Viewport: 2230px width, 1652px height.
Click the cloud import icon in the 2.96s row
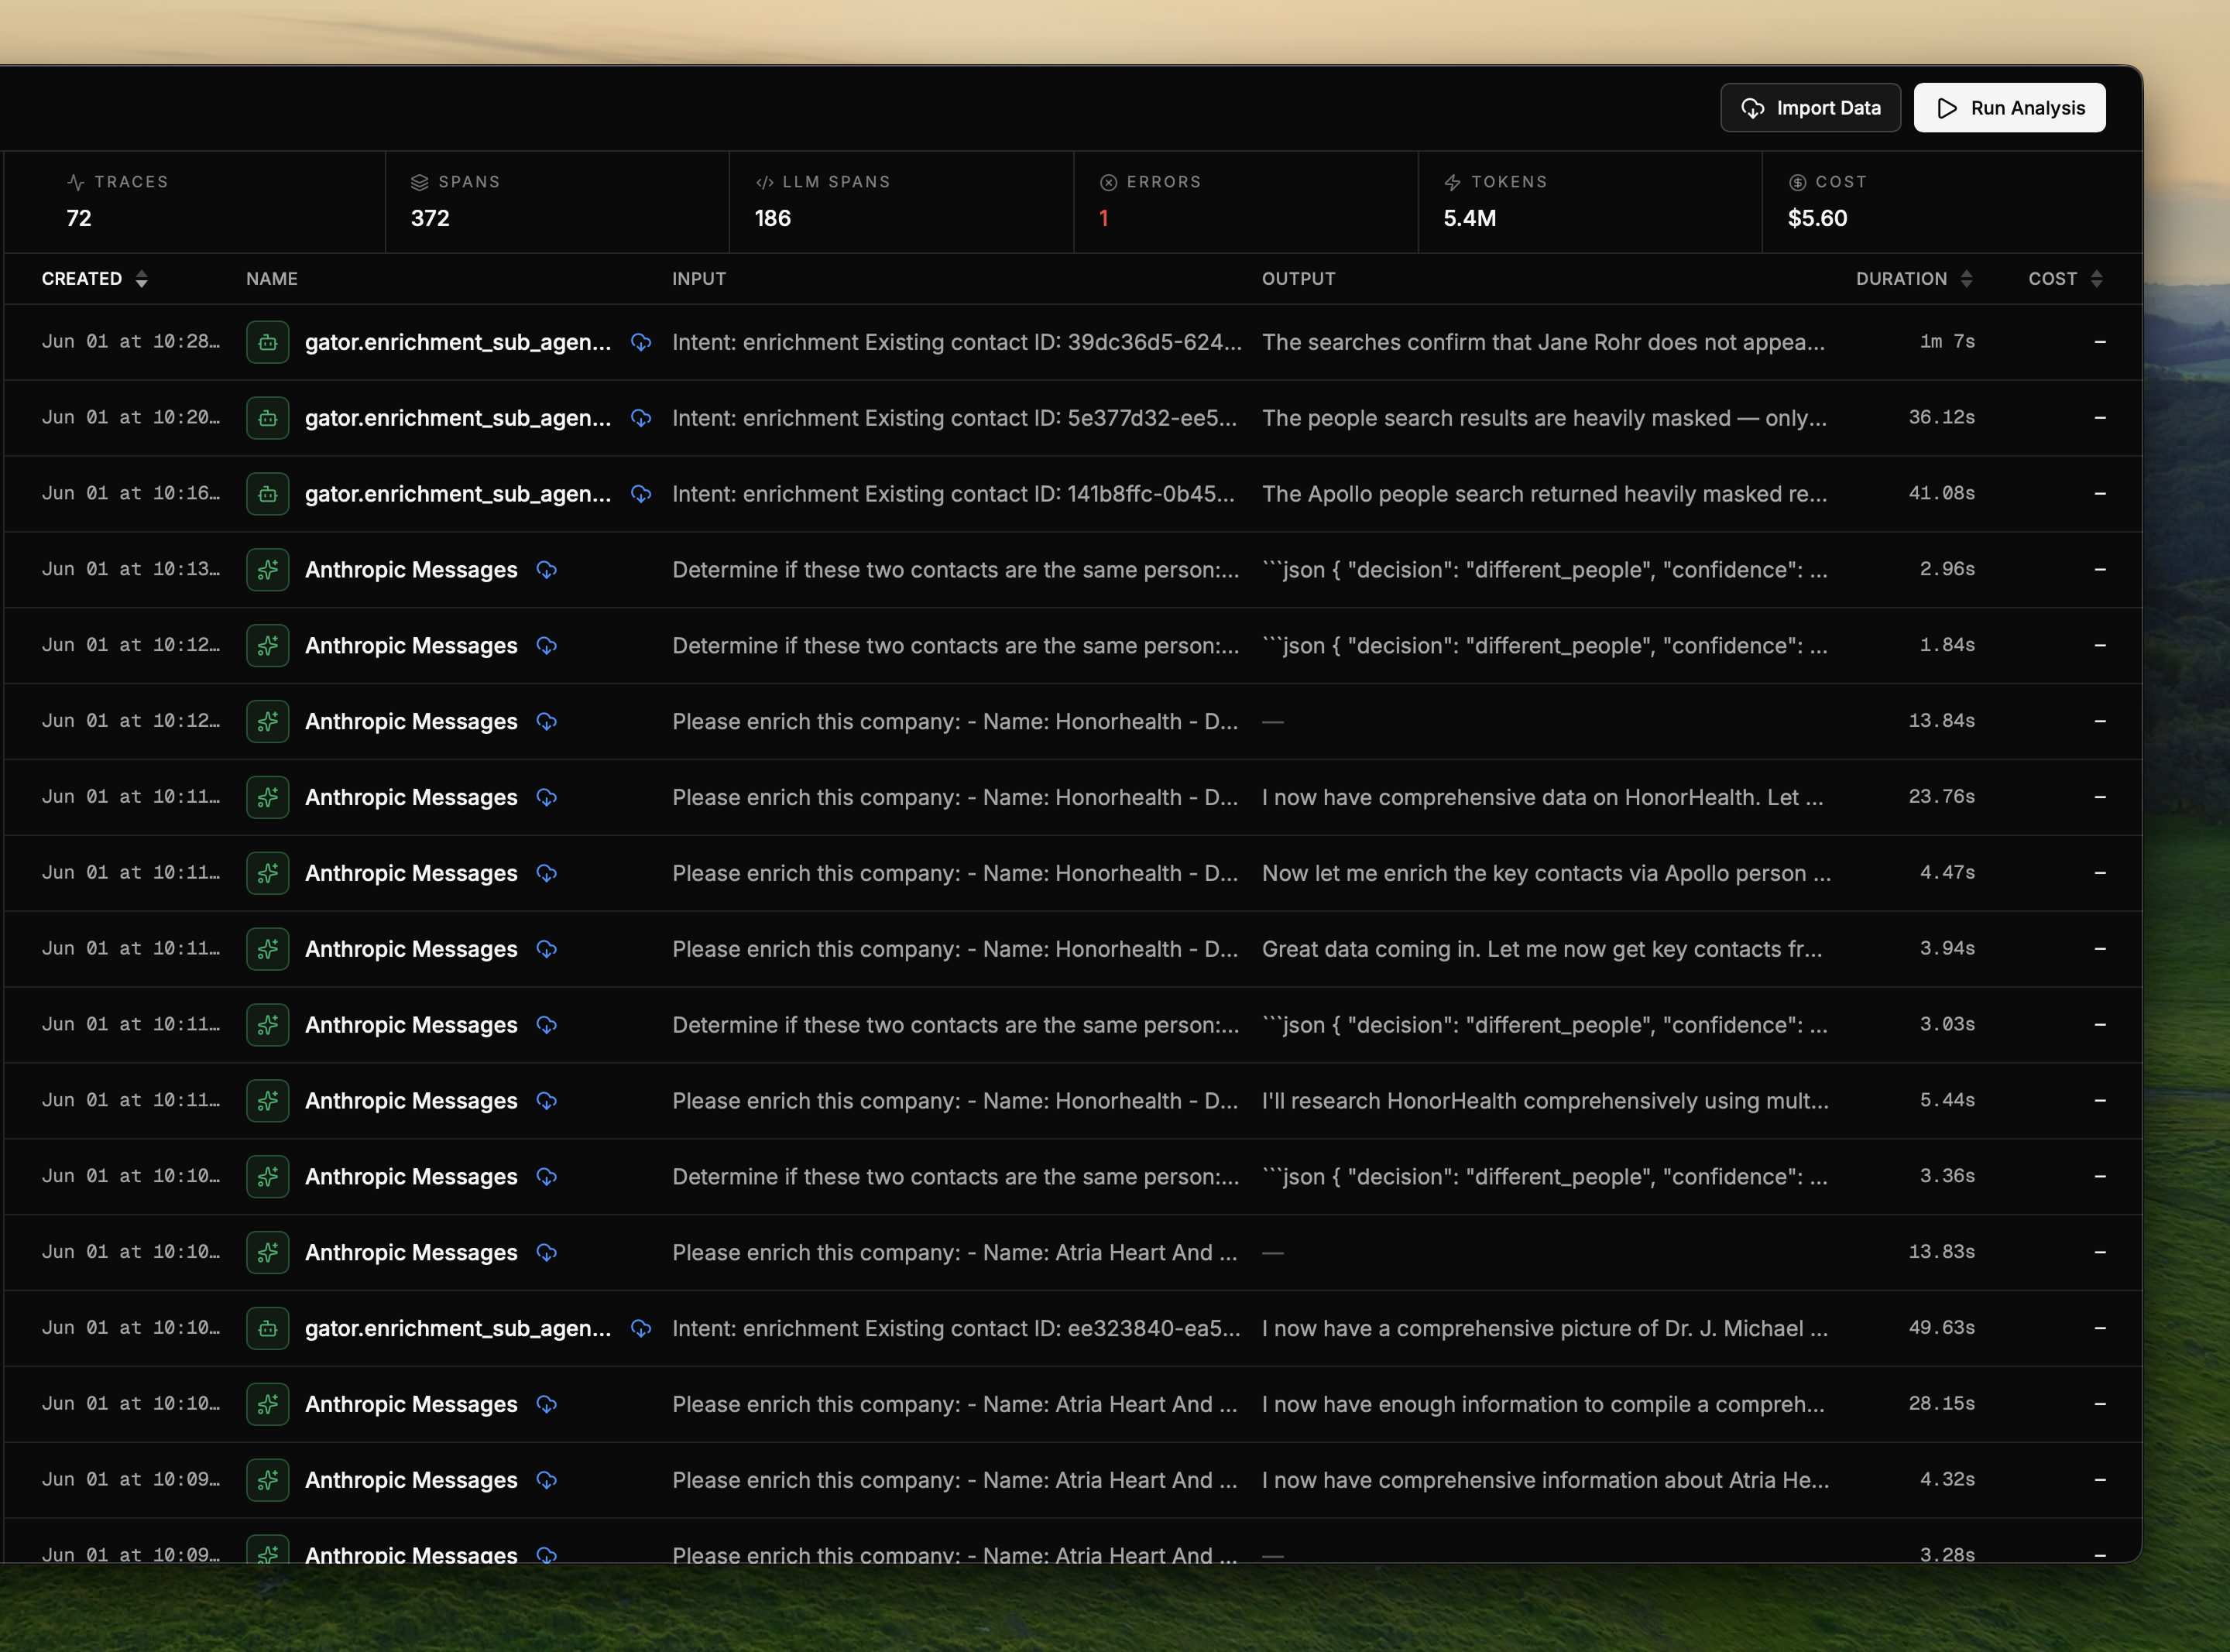point(546,570)
